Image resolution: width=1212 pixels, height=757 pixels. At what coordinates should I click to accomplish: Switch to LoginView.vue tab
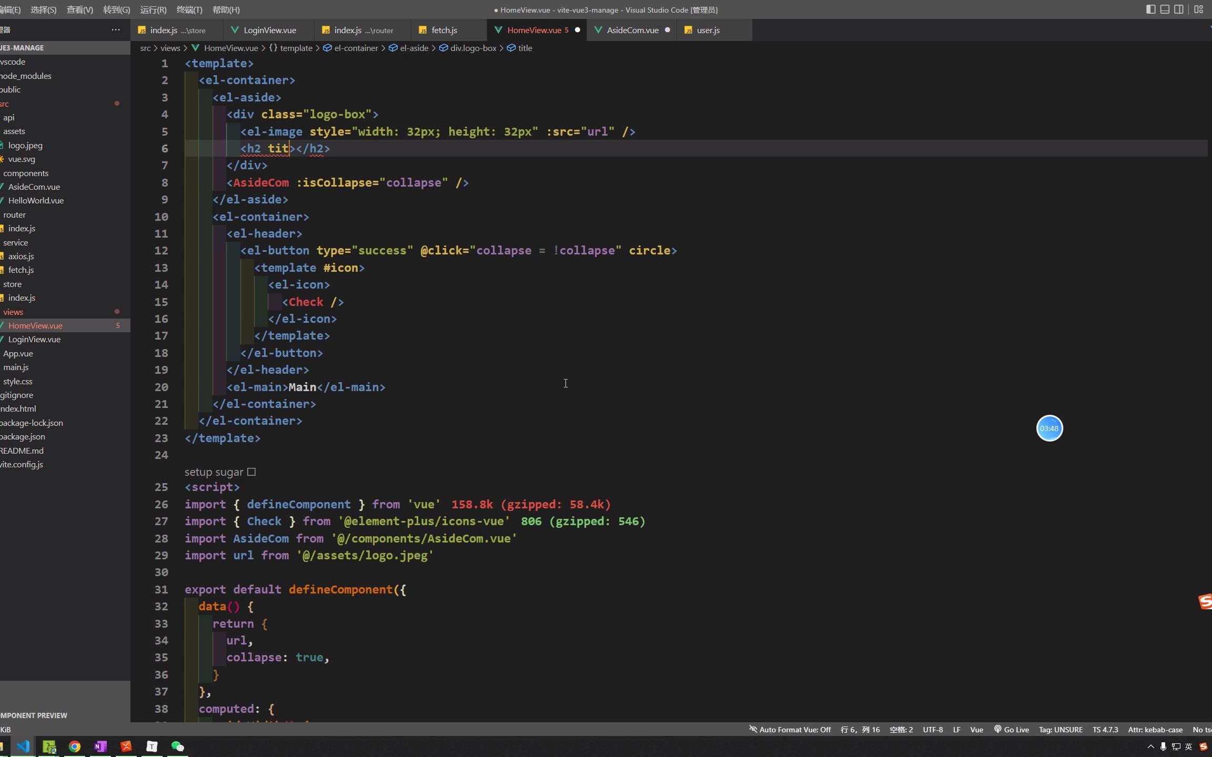tap(269, 30)
